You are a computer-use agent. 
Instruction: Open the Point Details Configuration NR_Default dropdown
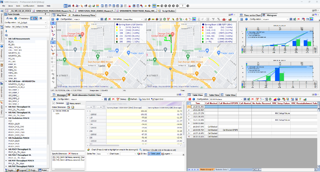tap(45, 22)
